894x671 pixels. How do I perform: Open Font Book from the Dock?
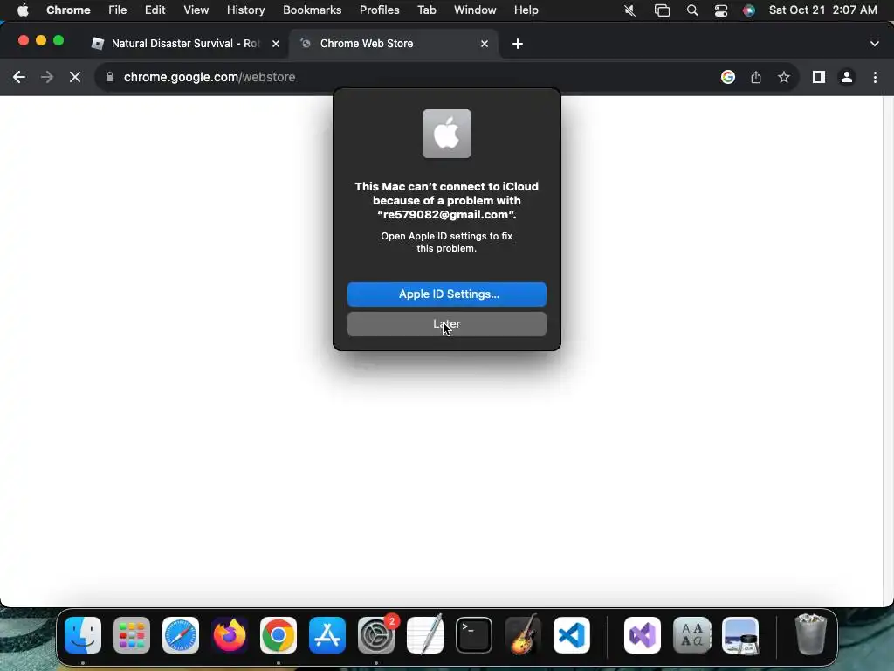(x=691, y=635)
